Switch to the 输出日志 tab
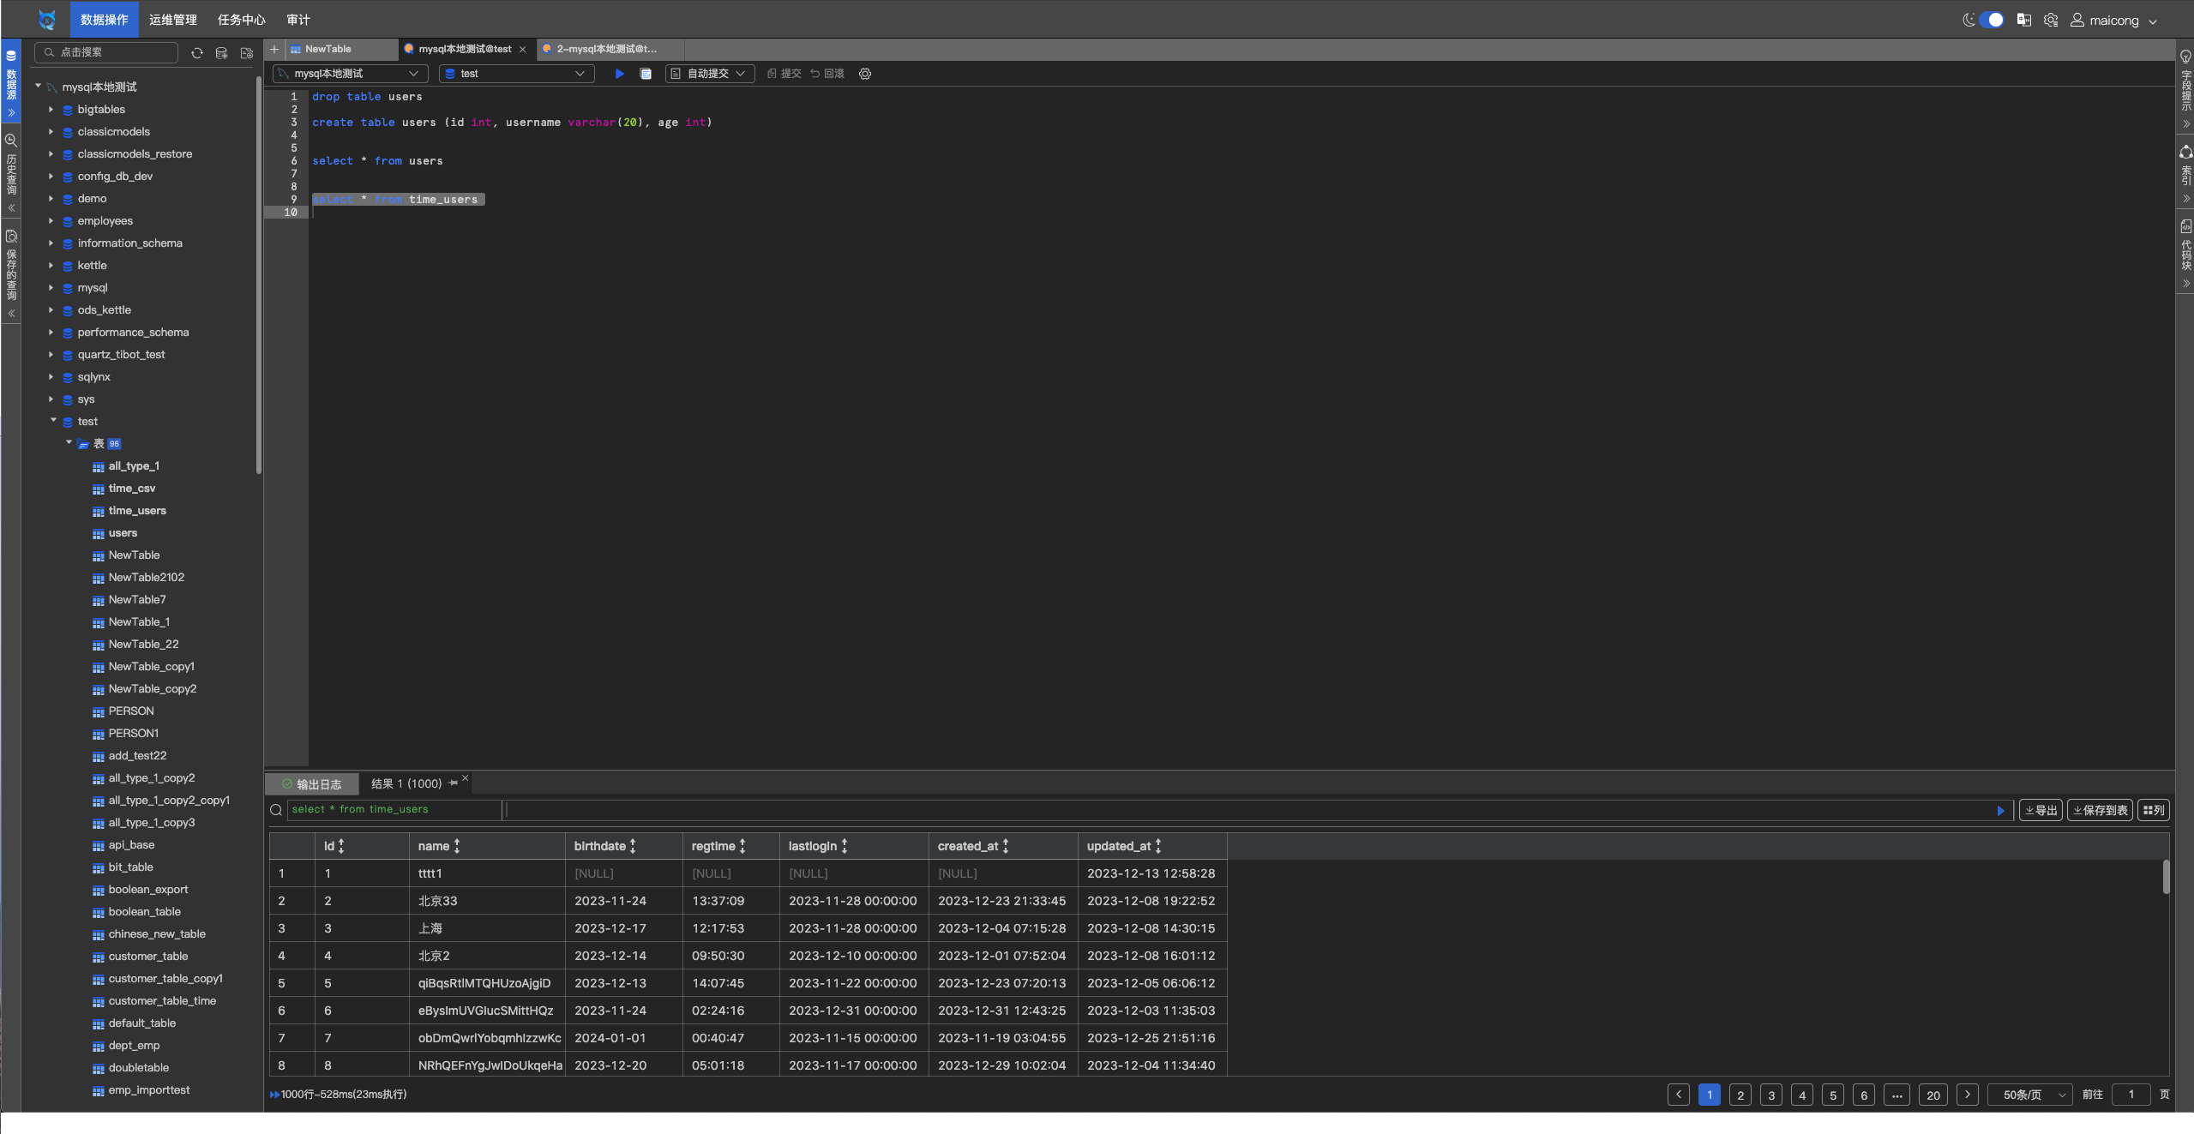This screenshot has width=2194, height=1134. pyautogui.click(x=311, y=784)
